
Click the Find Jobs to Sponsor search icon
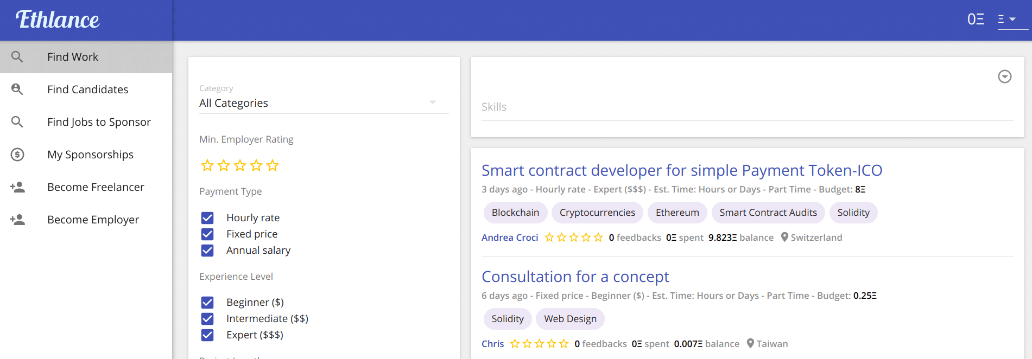click(17, 122)
